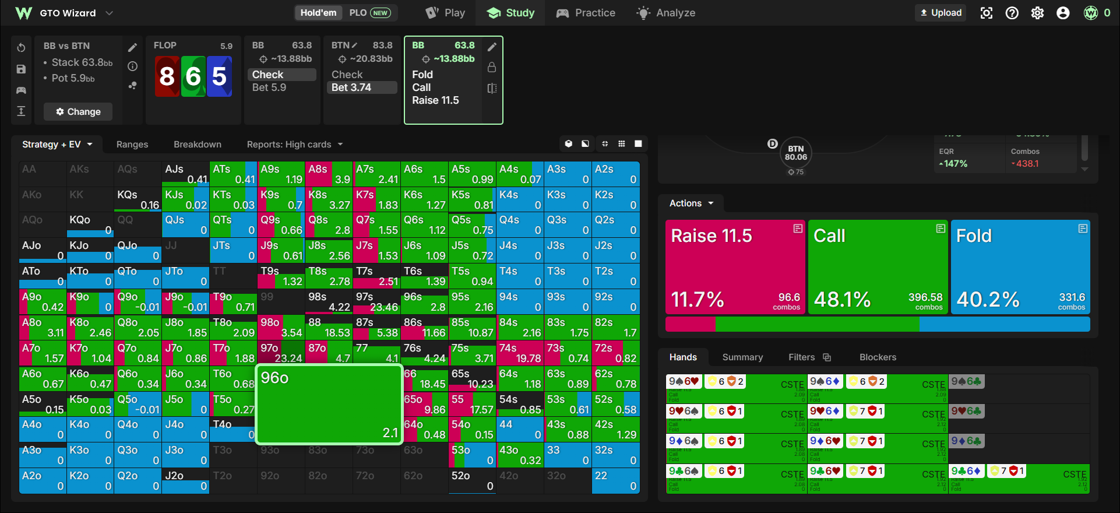Click the pencil edit icon beside BB vs BTN
1120x513 pixels.
pos(132,47)
